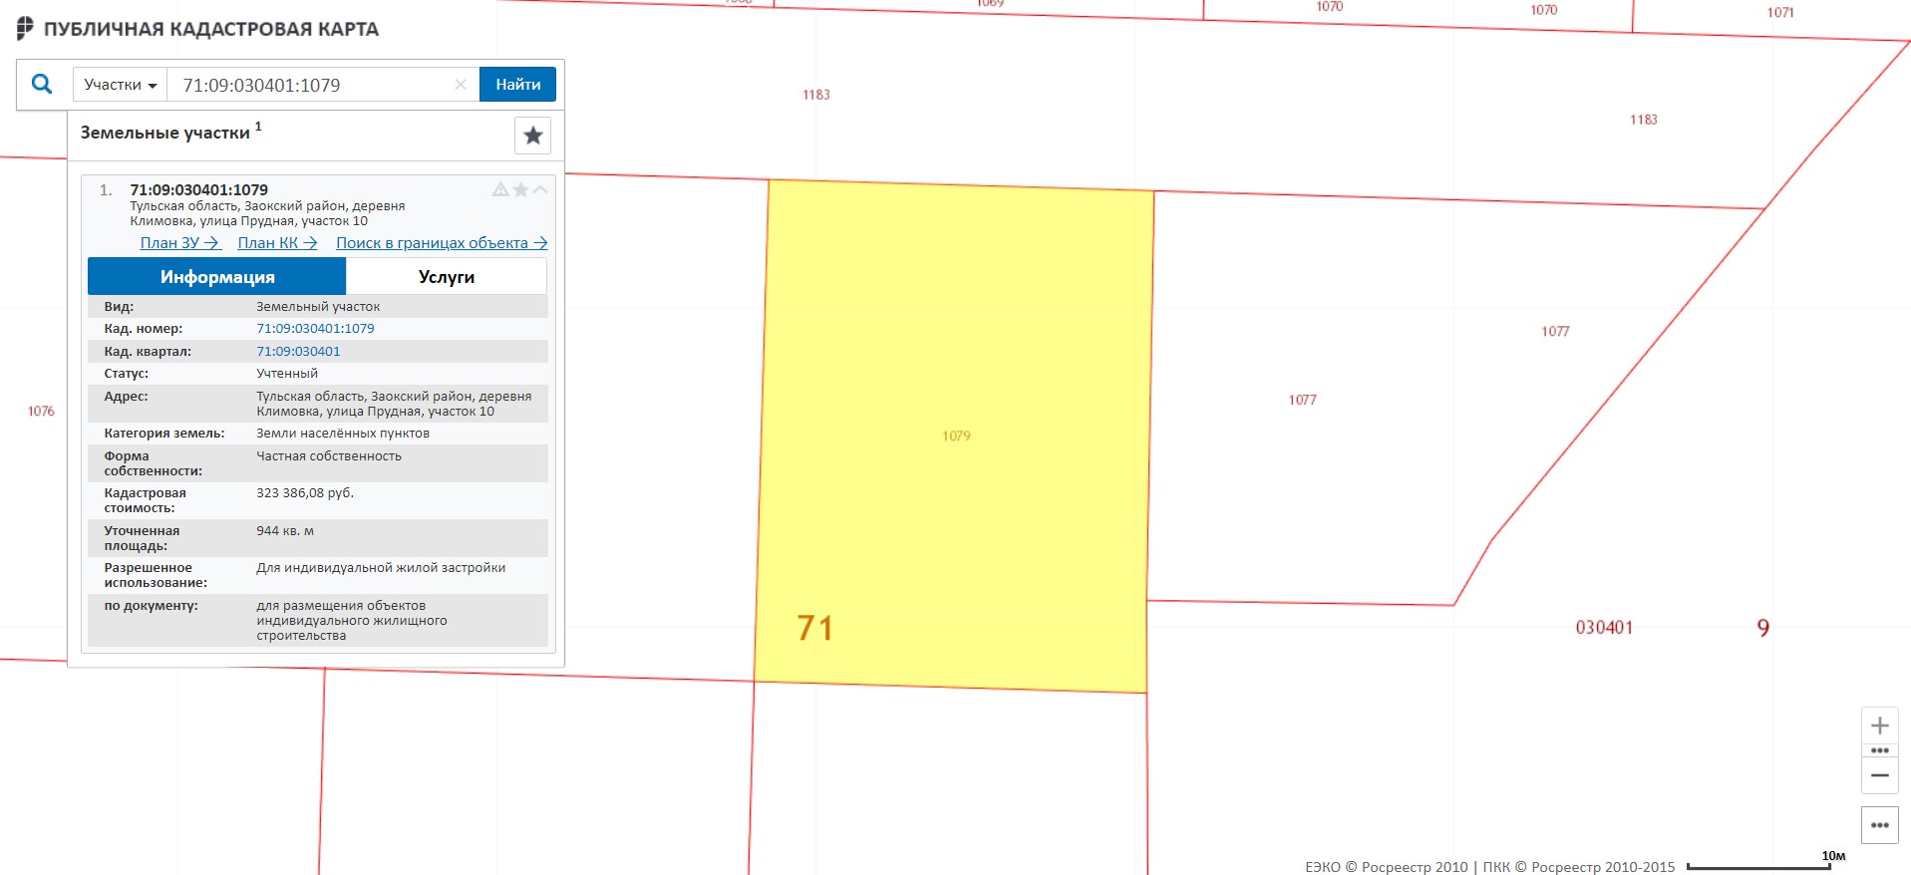This screenshot has height=875, width=1911.
Task: Open the bottom-right more options button
Action: 1879,825
